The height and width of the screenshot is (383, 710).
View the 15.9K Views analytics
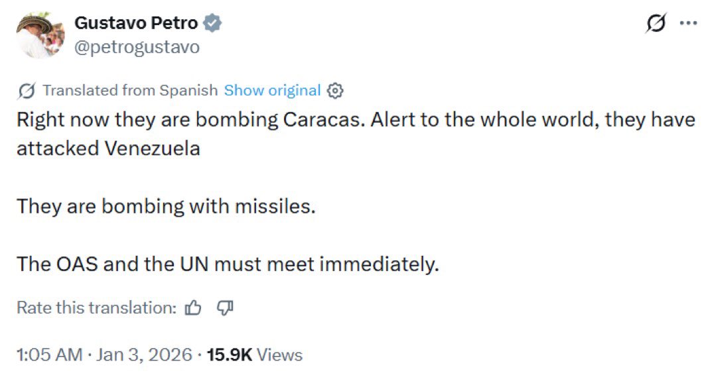coord(255,355)
